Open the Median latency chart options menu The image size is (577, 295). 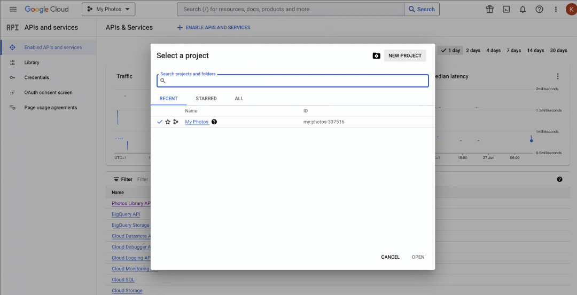pyautogui.click(x=557, y=76)
